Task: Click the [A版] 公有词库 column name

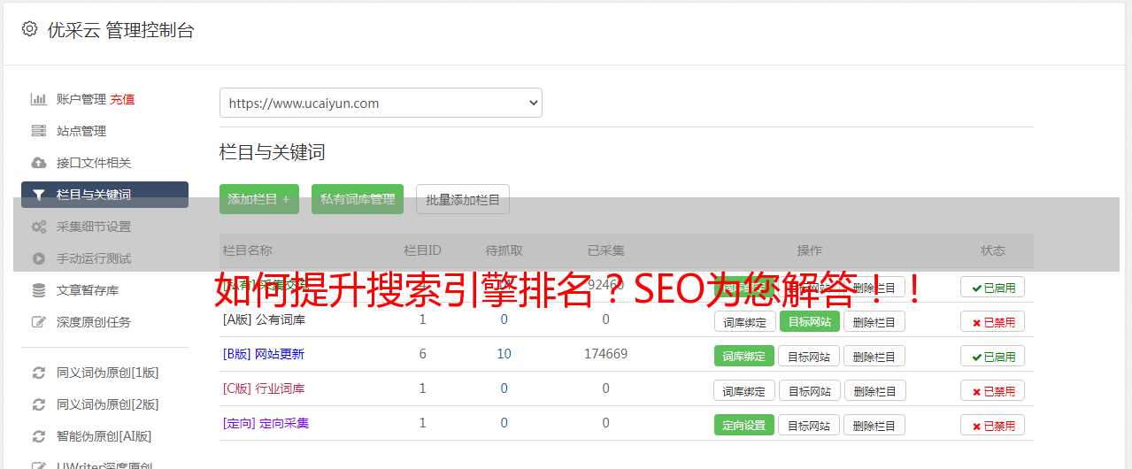Action: click(x=264, y=319)
